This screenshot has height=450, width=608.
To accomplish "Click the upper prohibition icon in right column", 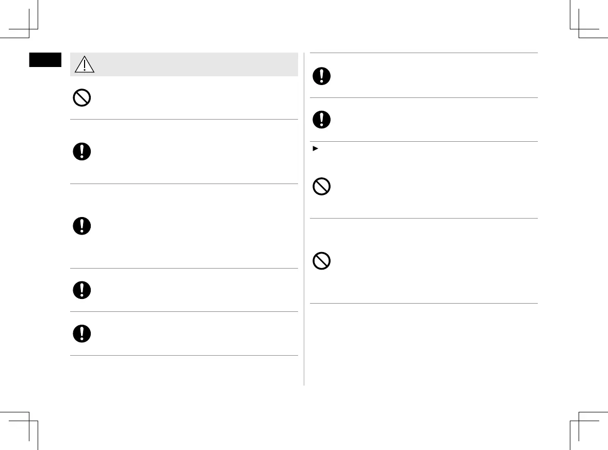I will coord(322,186).
